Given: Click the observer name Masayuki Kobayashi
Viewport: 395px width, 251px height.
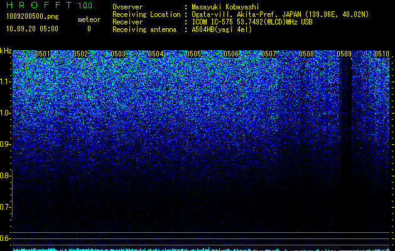Looking at the screenshot, I should pos(225,7).
